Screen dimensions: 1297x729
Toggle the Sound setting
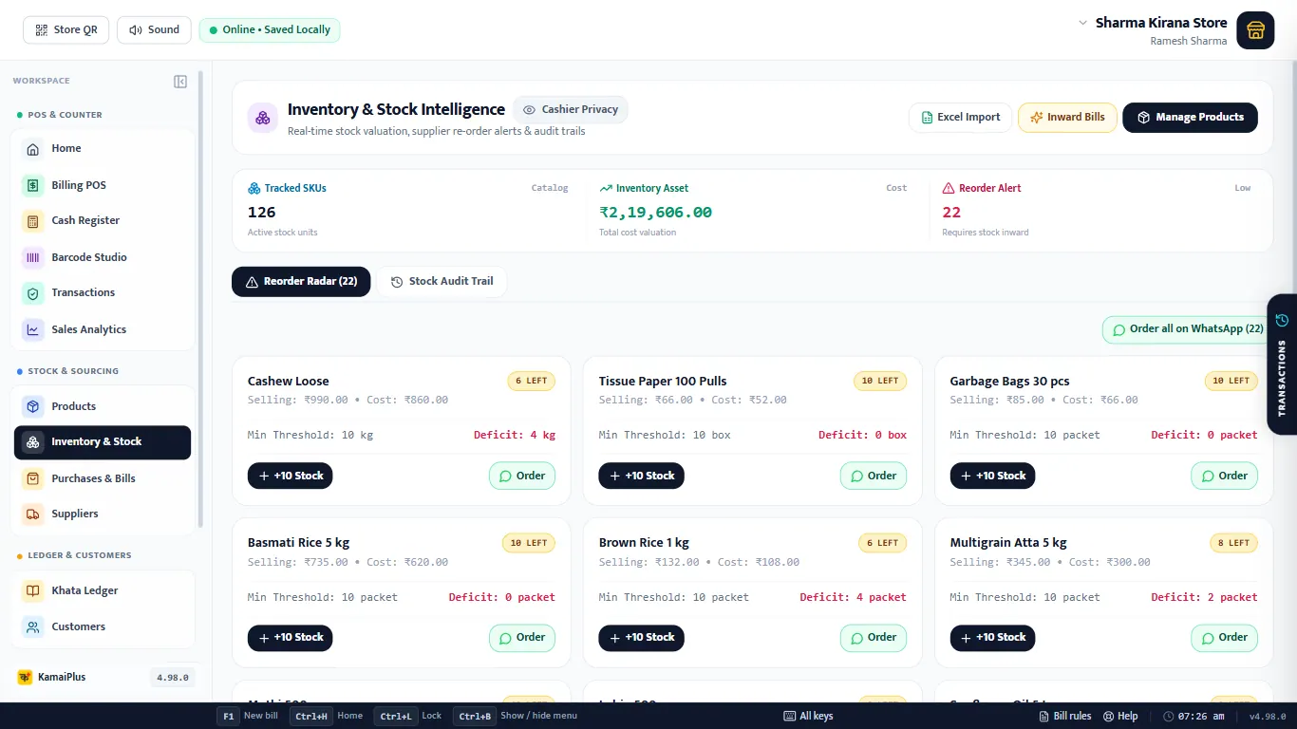[x=154, y=30]
